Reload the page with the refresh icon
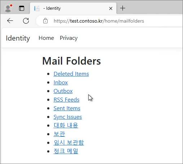 (26, 21)
